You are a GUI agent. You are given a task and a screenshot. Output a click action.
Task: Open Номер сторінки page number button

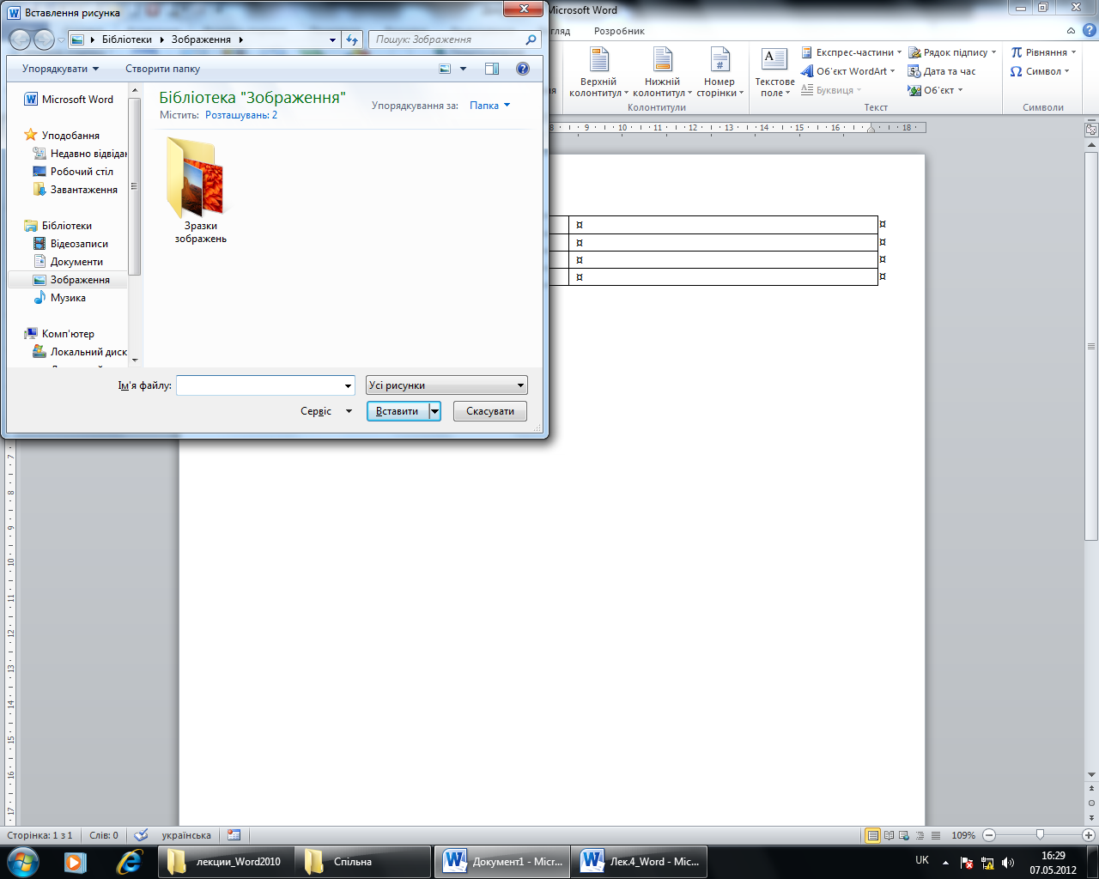coord(720,72)
